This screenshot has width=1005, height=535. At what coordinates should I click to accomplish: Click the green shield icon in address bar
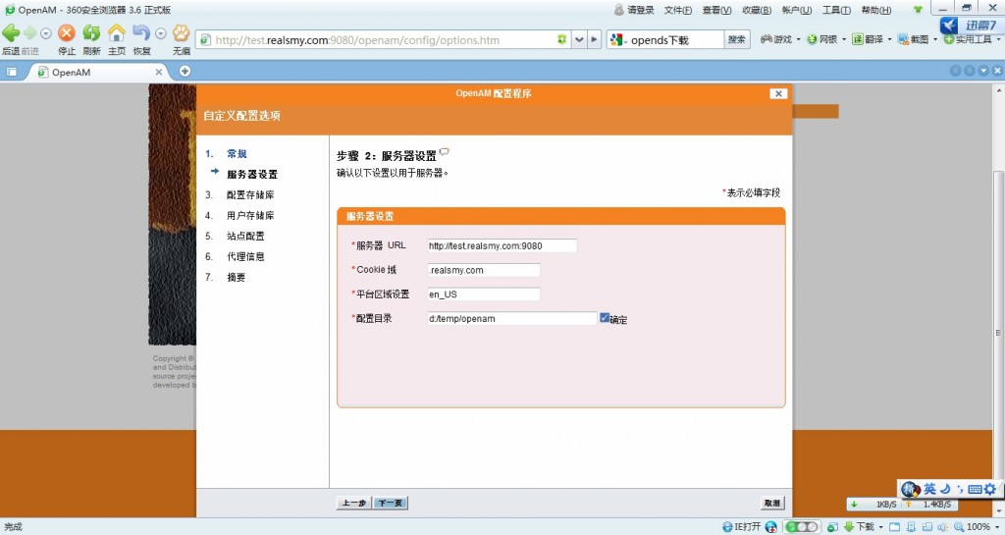(x=562, y=39)
